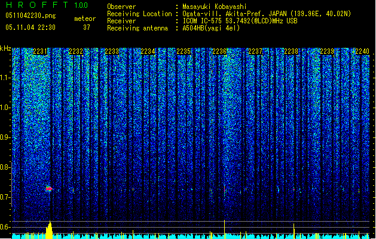376x239 pixels.
Task: Click the meteor label
Action: click(85, 19)
